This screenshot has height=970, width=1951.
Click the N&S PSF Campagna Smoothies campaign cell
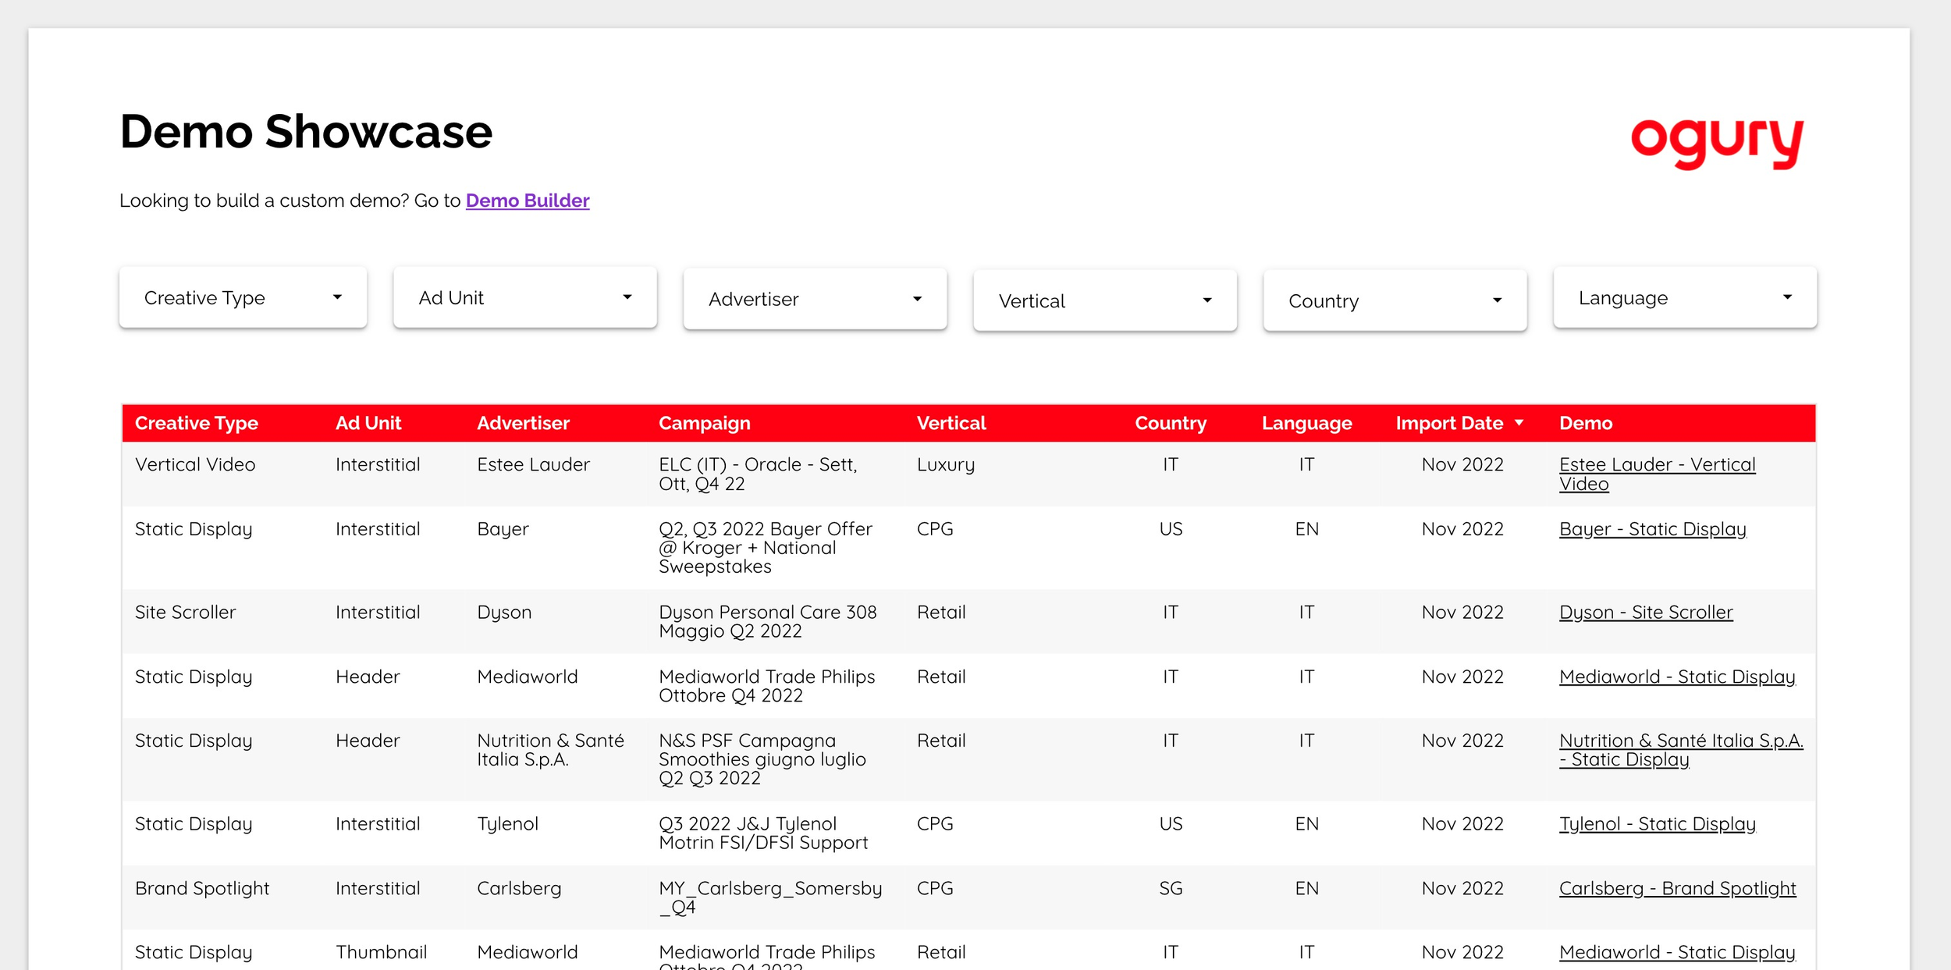click(762, 759)
